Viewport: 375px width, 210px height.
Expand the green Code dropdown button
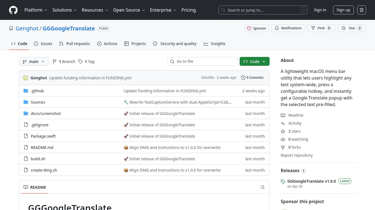(x=254, y=61)
